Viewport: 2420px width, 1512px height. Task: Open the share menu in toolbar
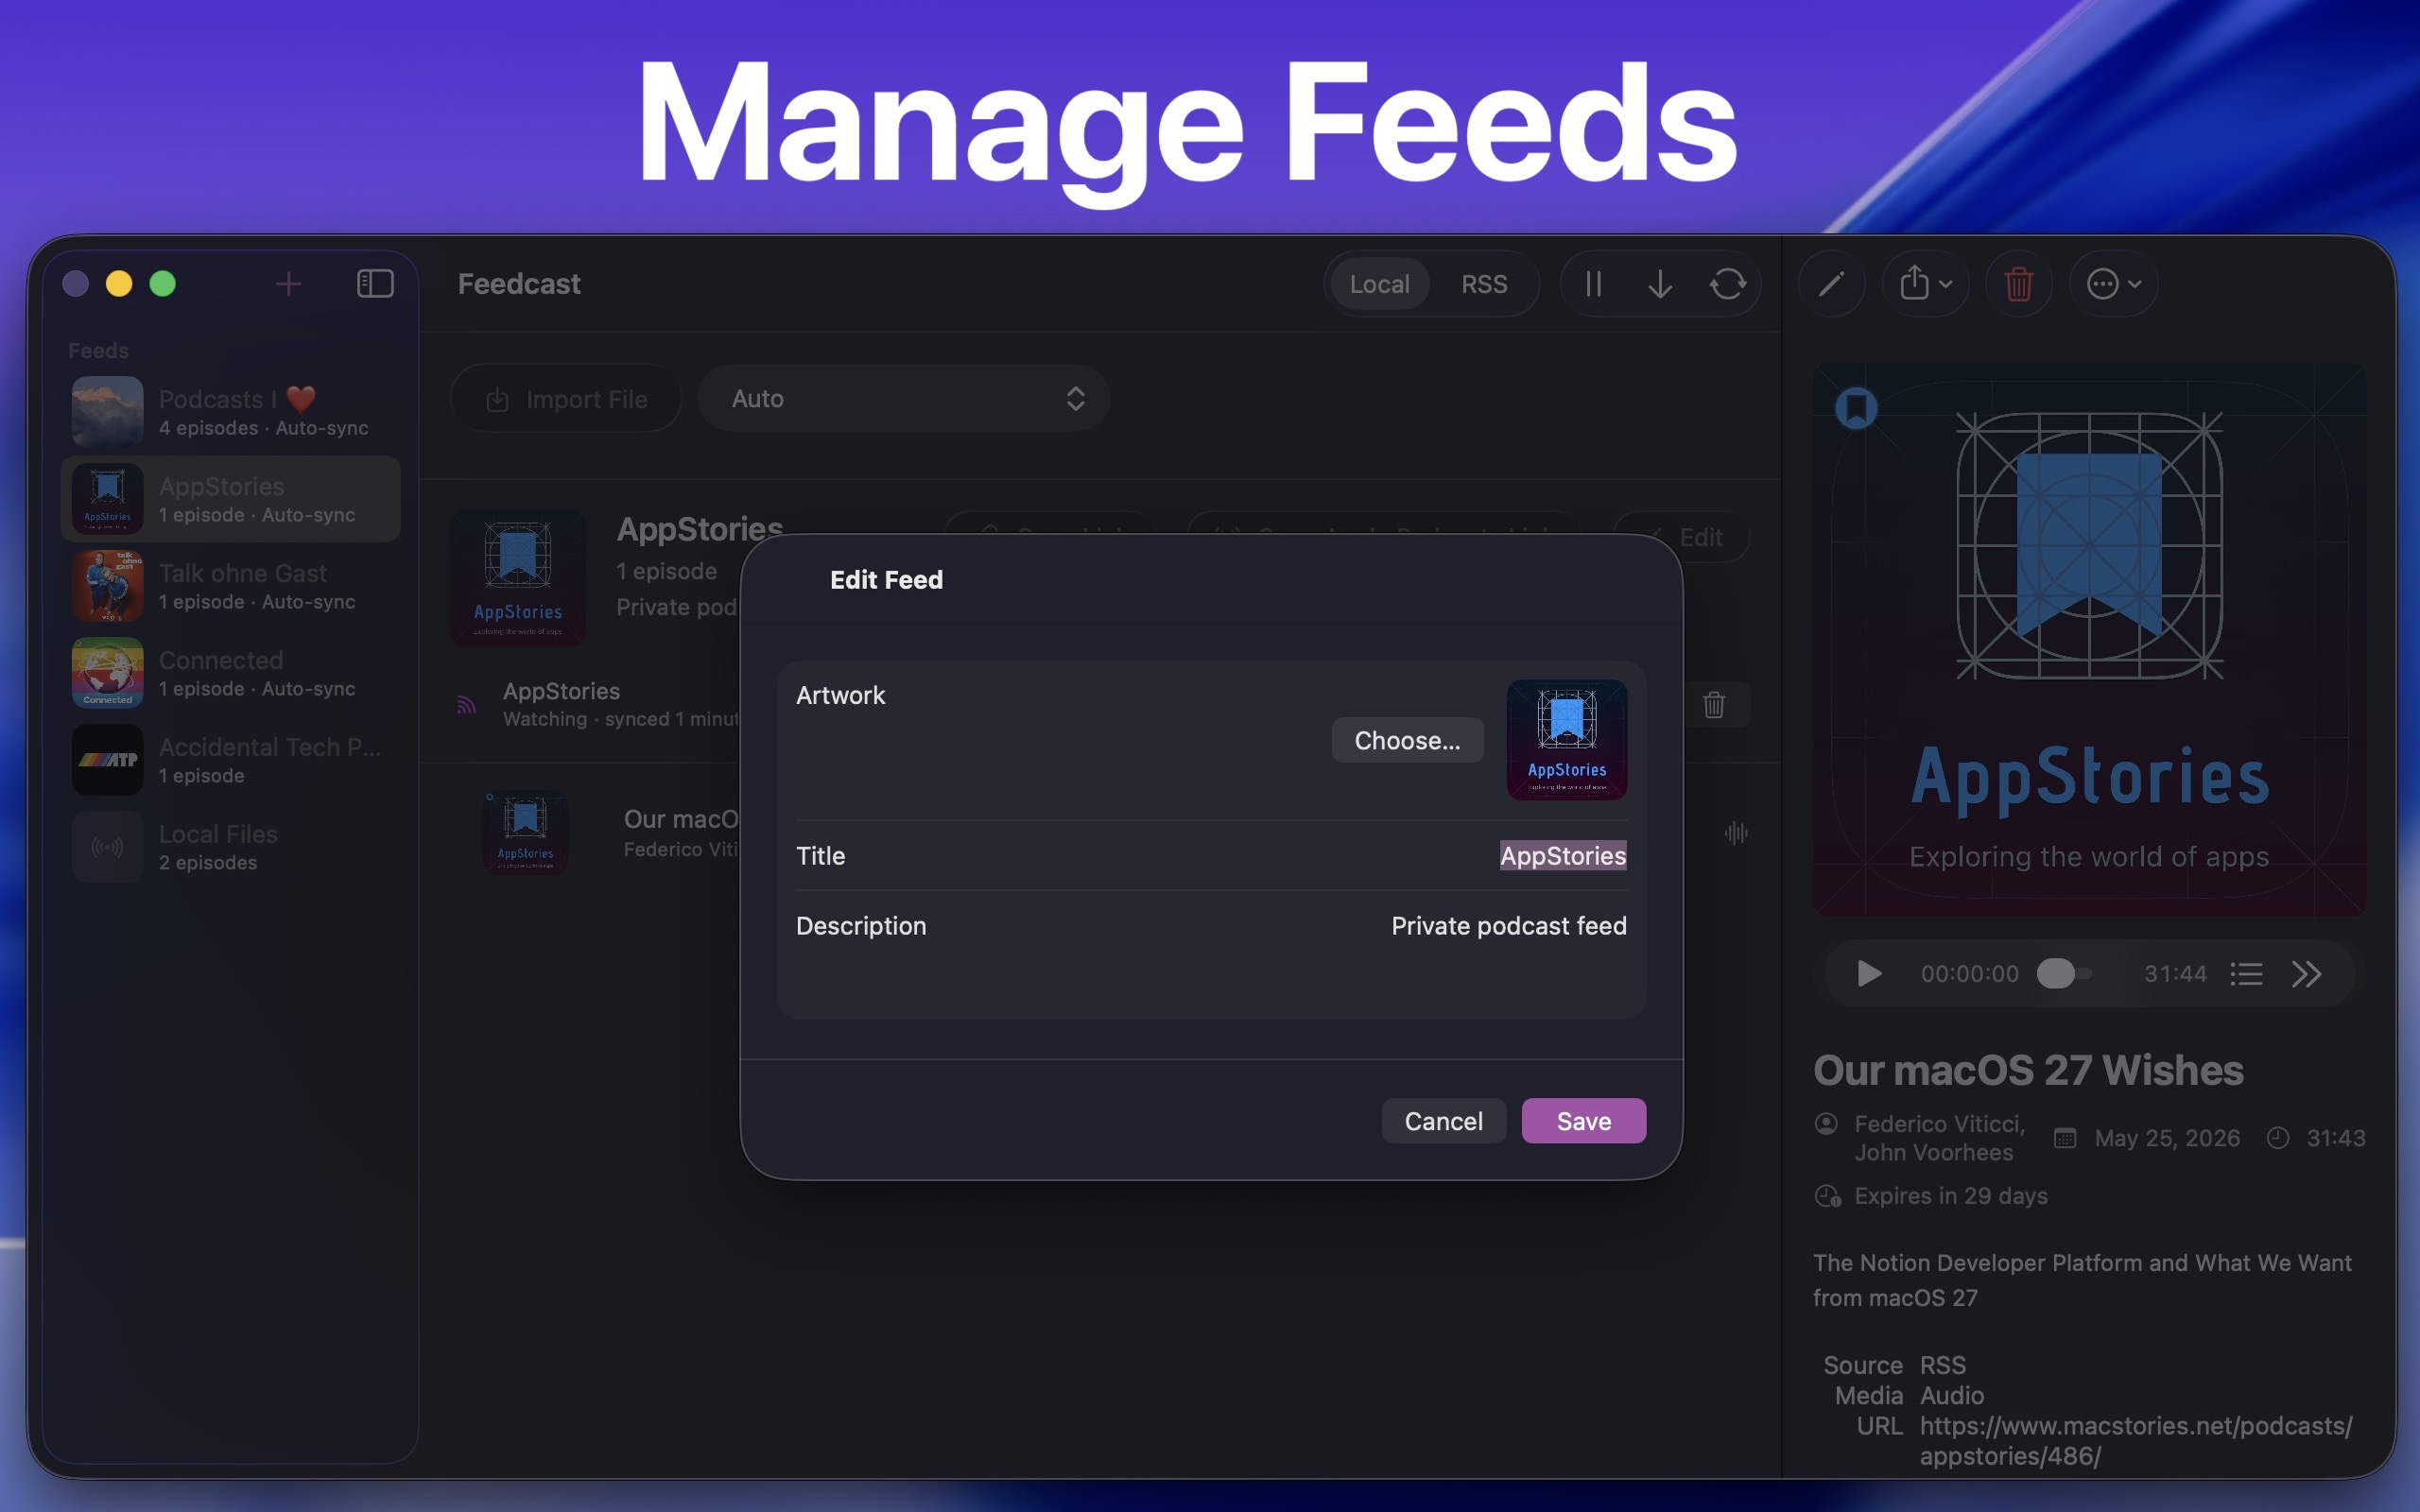(1925, 284)
